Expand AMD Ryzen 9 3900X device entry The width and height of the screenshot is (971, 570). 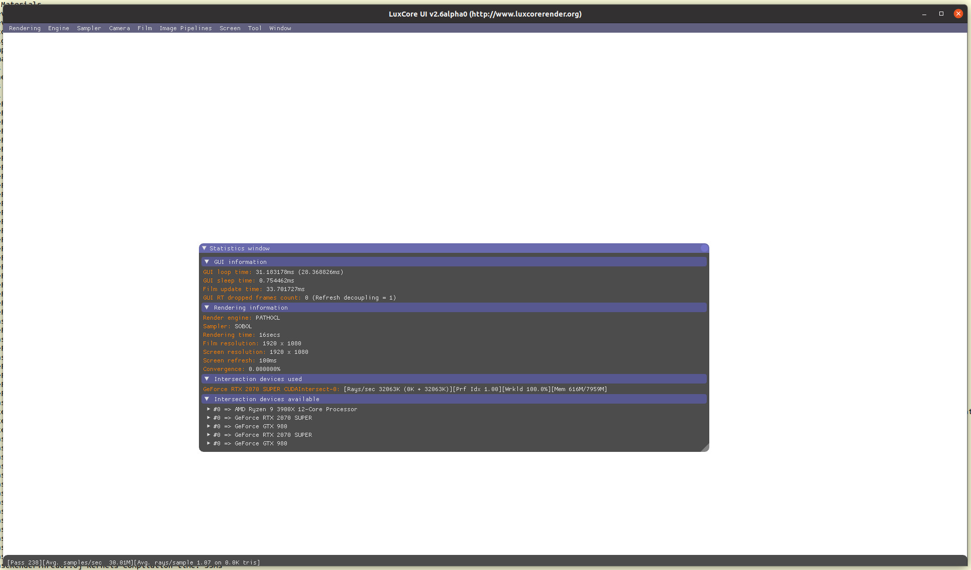tap(208, 409)
